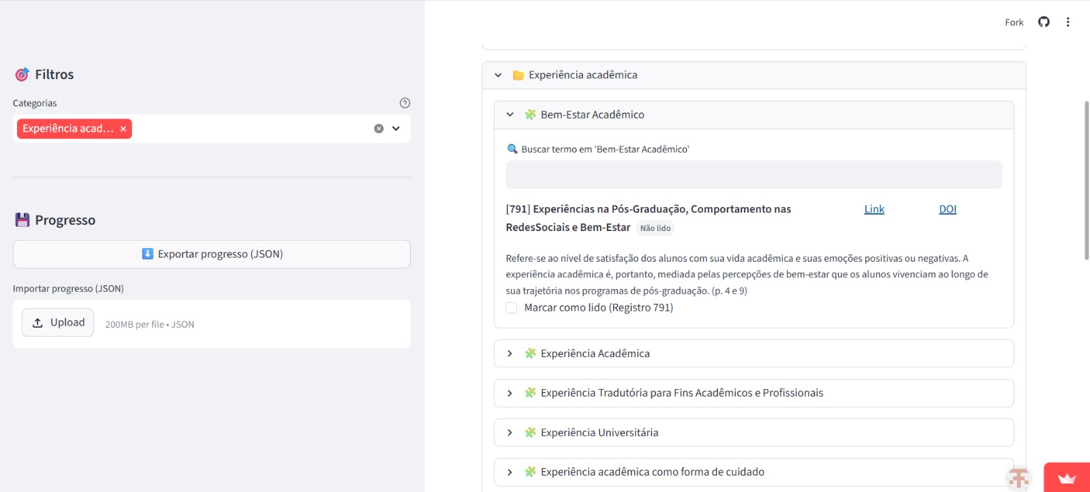Click the yellow folder icon beside Experiência acadêmica

(518, 75)
